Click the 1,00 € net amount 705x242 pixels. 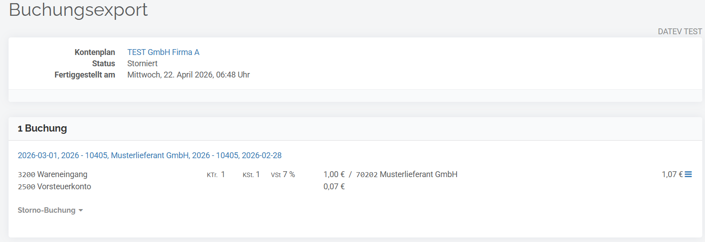pos(334,174)
